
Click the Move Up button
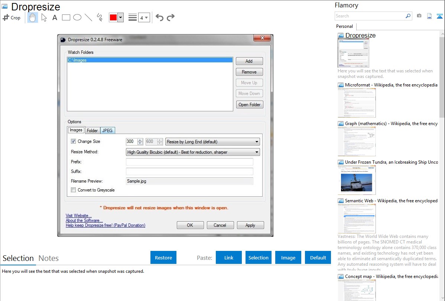click(x=249, y=82)
